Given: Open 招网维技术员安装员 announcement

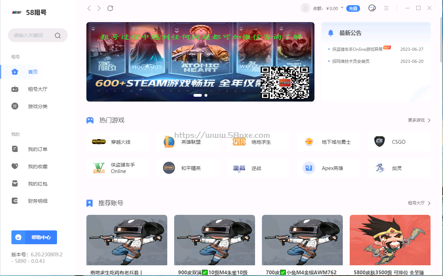Looking at the screenshot, I should coord(351,61).
